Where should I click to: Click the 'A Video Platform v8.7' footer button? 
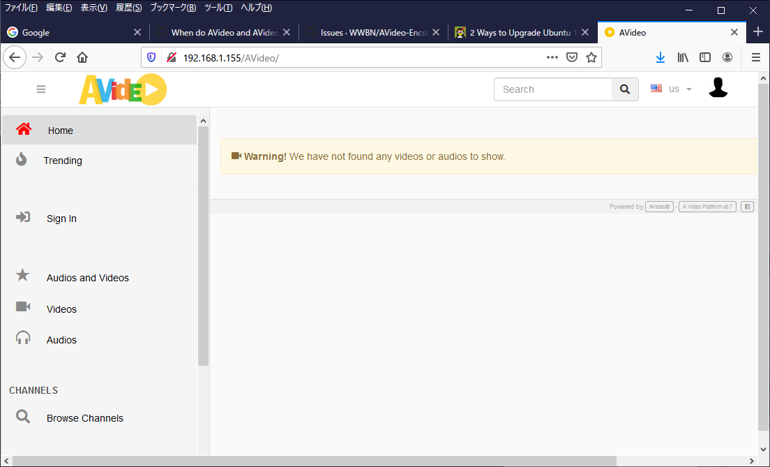click(707, 207)
